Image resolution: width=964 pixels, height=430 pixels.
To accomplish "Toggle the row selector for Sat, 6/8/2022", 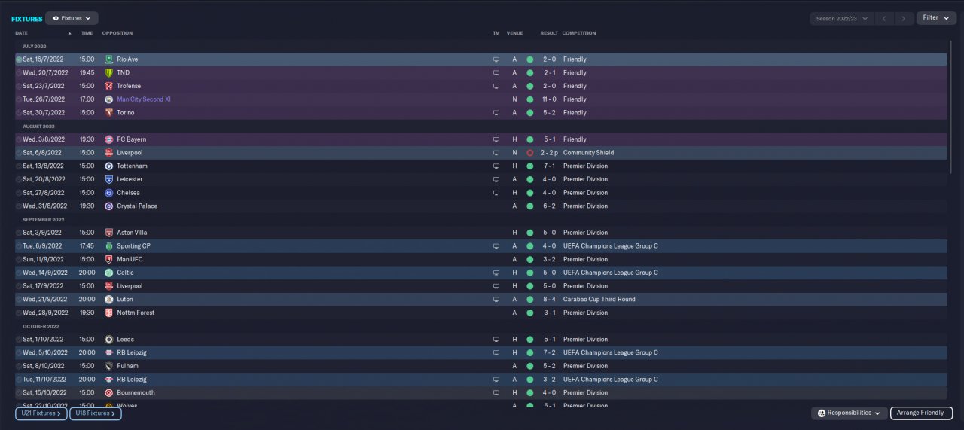I will [x=19, y=153].
